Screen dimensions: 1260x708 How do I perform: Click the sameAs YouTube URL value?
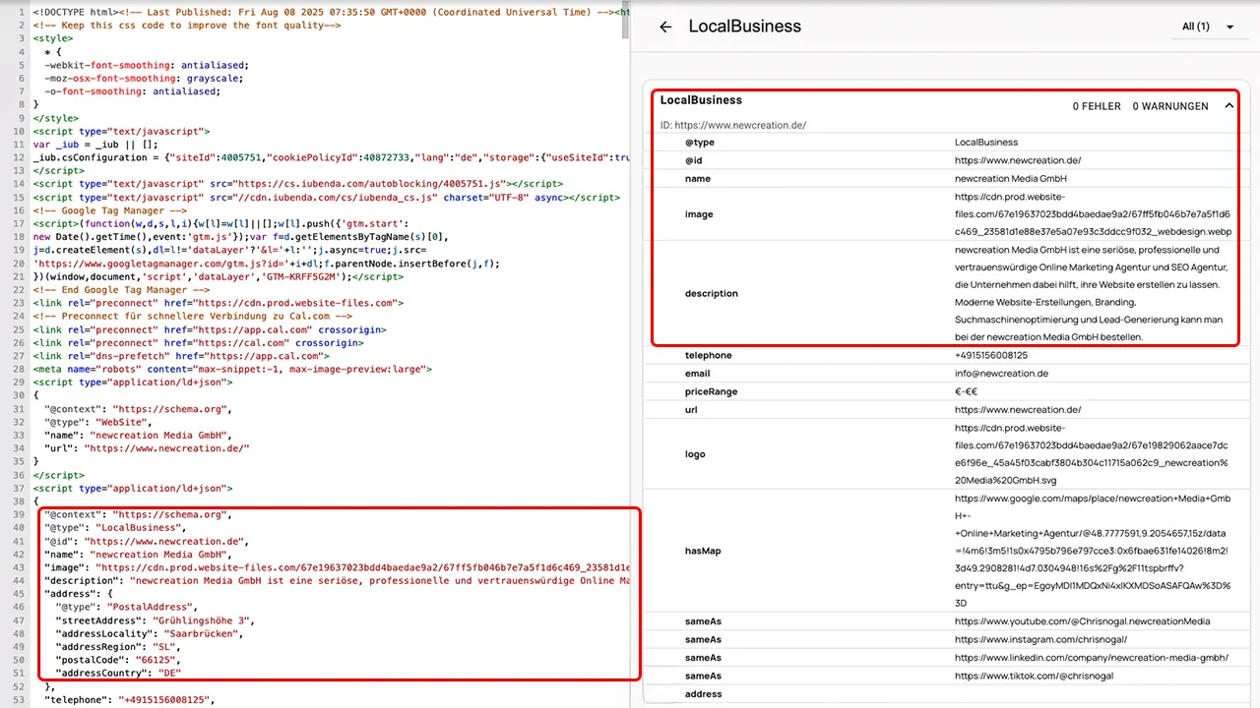pos(1083,621)
